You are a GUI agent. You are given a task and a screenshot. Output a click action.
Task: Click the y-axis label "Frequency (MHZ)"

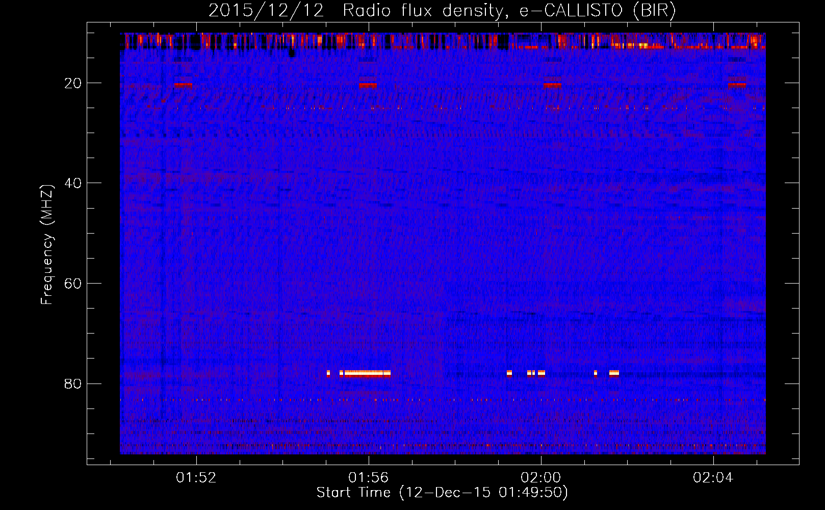47,245
